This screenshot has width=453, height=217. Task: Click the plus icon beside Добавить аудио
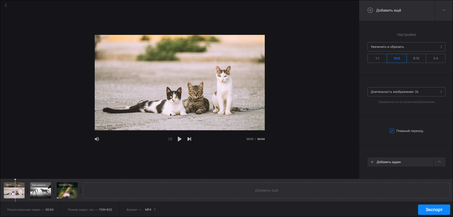tap(372, 162)
